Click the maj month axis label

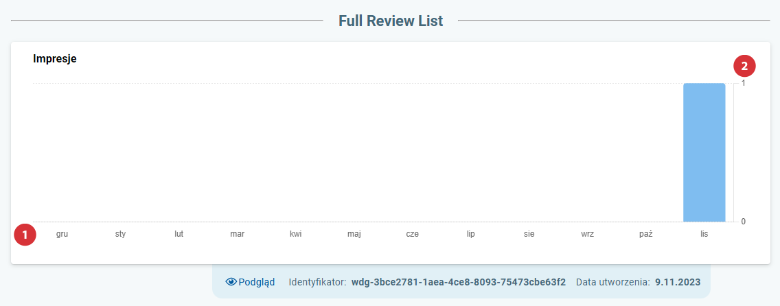[x=354, y=234]
